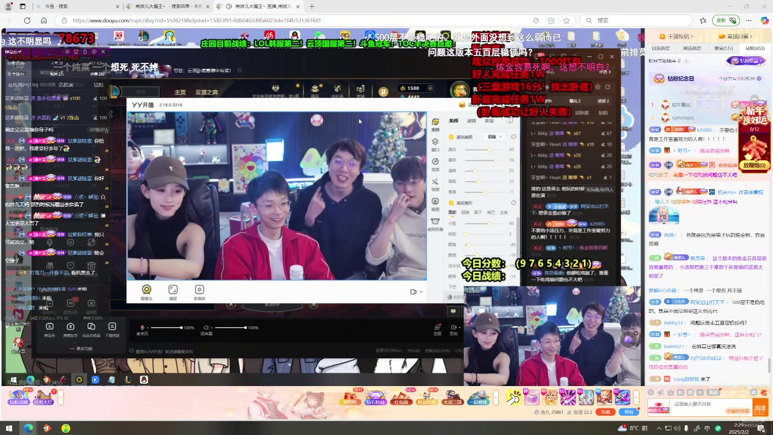This screenshot has width=773, height=435.
Task: Open the 窗口 window layers icon
Action: coord(435,144)
